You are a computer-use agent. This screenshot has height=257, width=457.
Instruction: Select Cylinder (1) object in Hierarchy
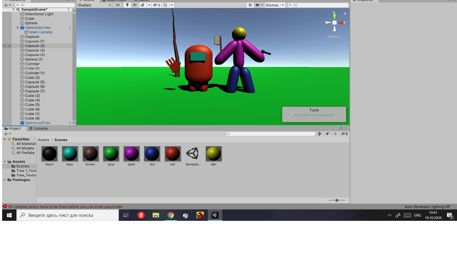pyautogui.click(x=35, y=73)
